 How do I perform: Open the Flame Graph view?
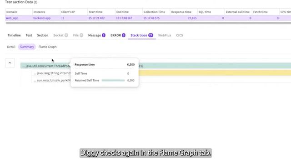(x=47, y=47)
